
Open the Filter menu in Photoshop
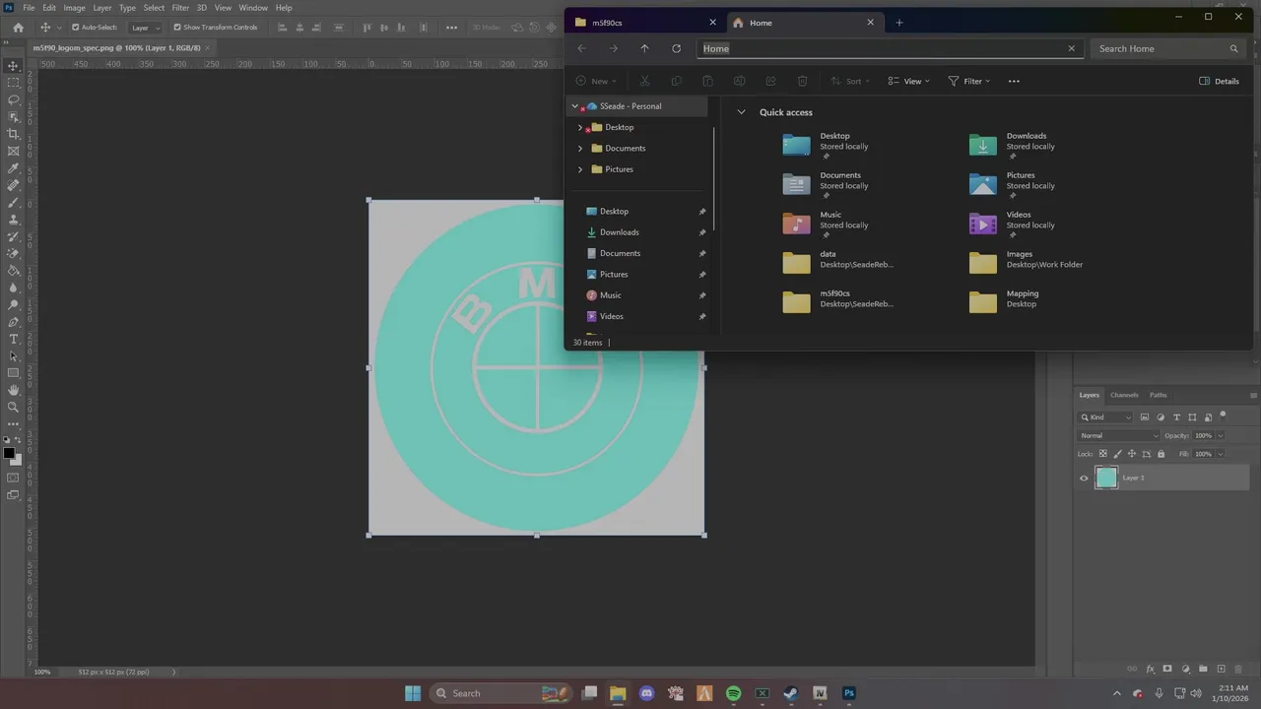[x=180, y=8]
